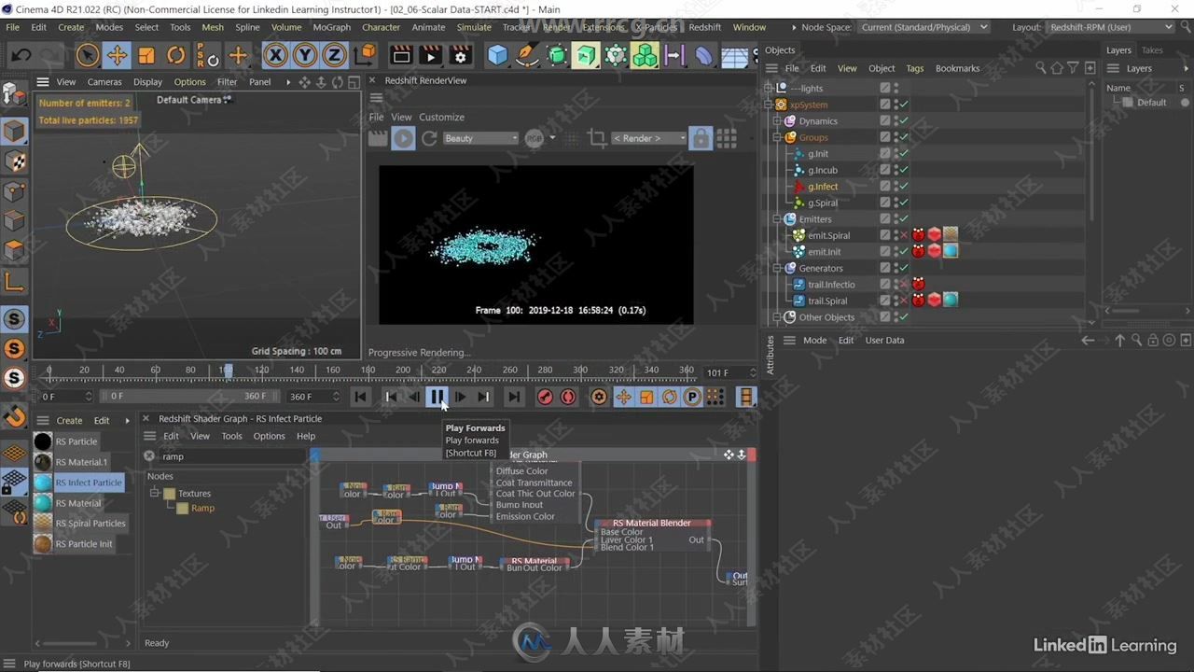This screenshot has height=672, width=1194.
Task: Activate the Scale tool
Action: (x=146, y=56)
